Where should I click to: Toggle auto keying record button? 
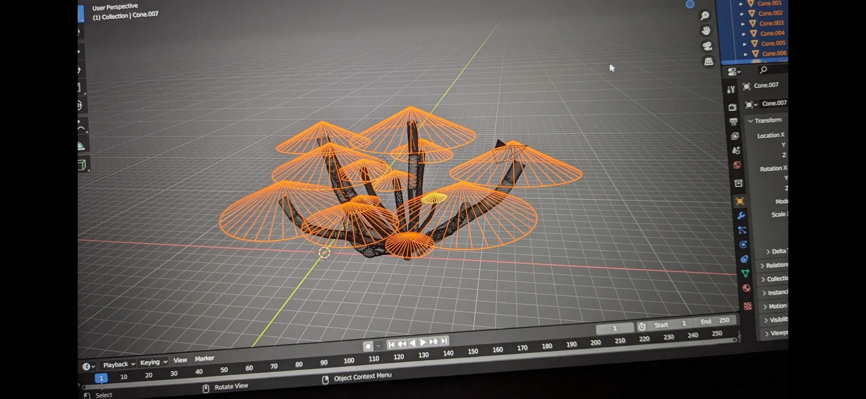point(368,346)
